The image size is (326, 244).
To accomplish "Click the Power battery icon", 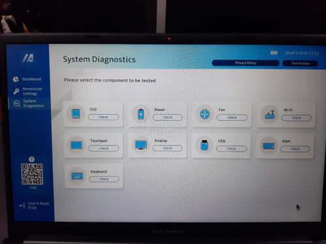I will [141, 114].
